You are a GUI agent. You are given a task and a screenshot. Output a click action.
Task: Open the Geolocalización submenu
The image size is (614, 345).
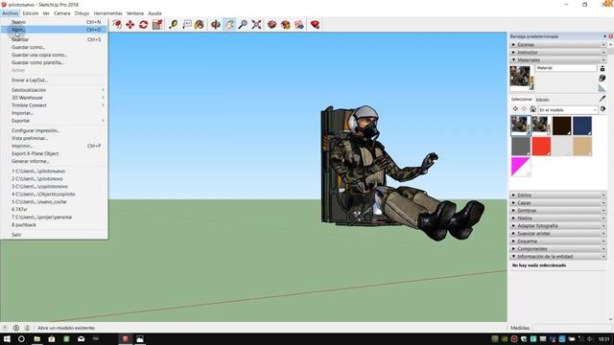point(54,90)
